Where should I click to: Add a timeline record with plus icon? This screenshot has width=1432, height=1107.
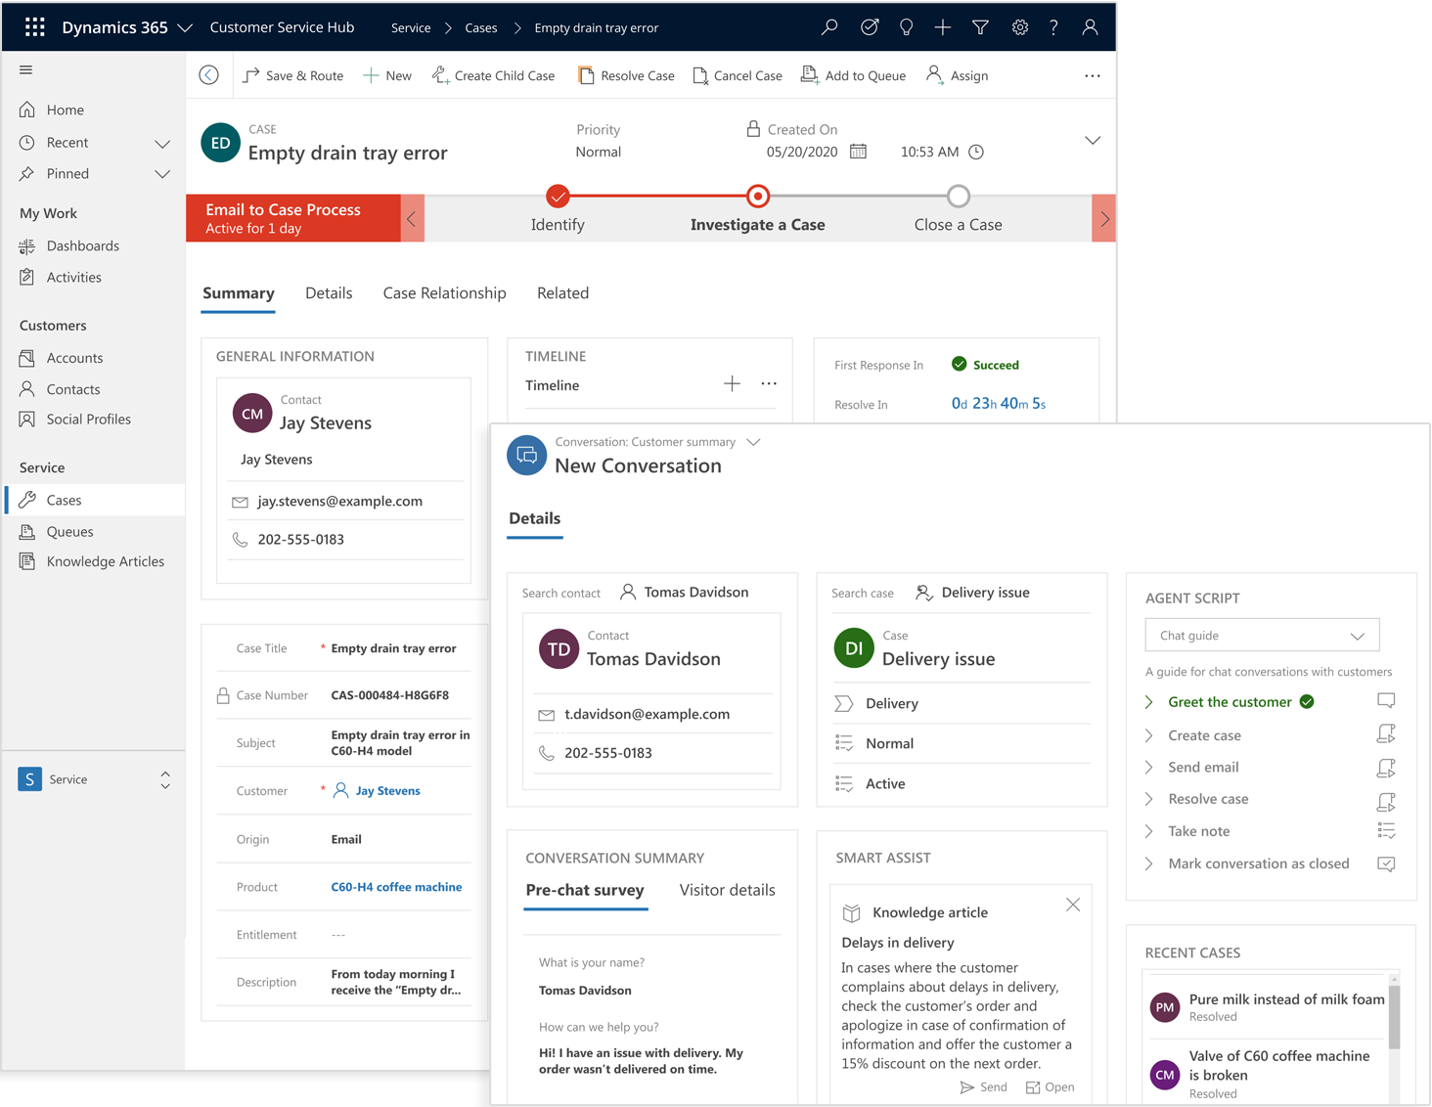pos(732,384)
